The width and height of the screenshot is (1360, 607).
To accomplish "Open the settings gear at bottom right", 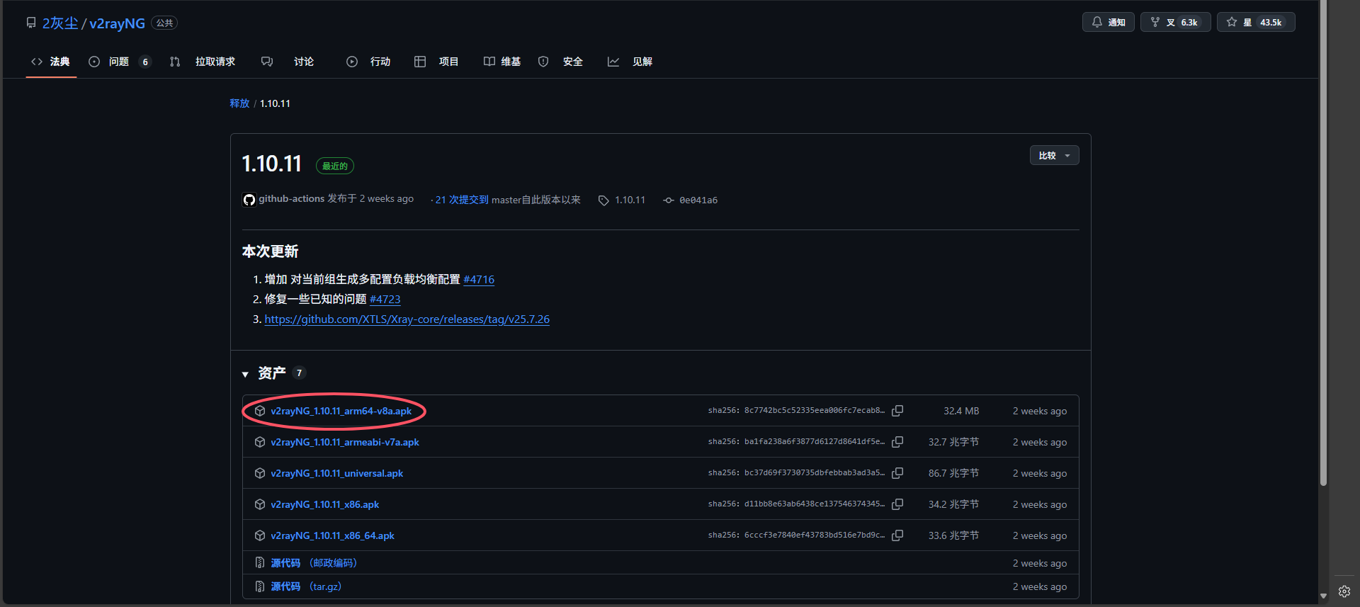I will (x=1344, y=591).
